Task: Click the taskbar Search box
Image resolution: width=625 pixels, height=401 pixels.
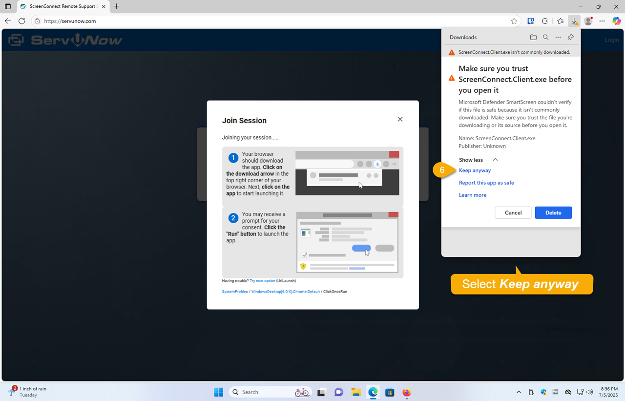Action: [270, 392]
